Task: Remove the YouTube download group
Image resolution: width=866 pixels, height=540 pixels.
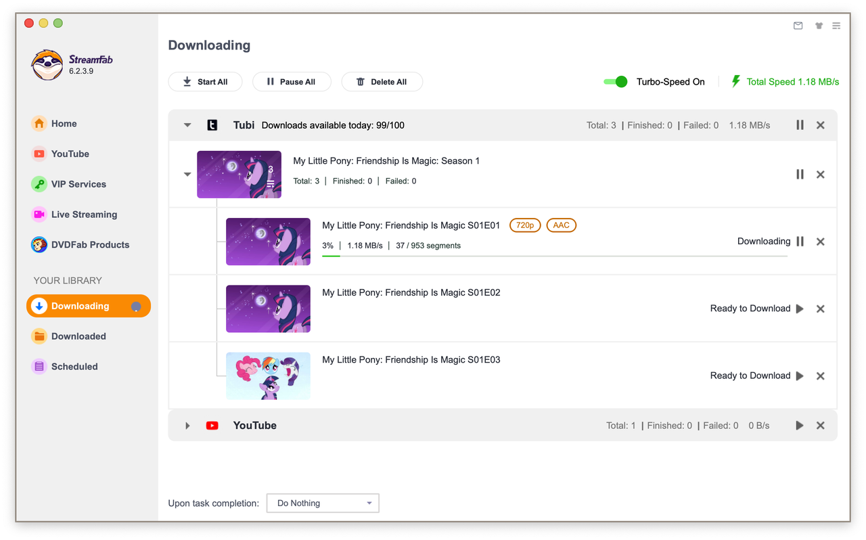Action: [821, 426]
